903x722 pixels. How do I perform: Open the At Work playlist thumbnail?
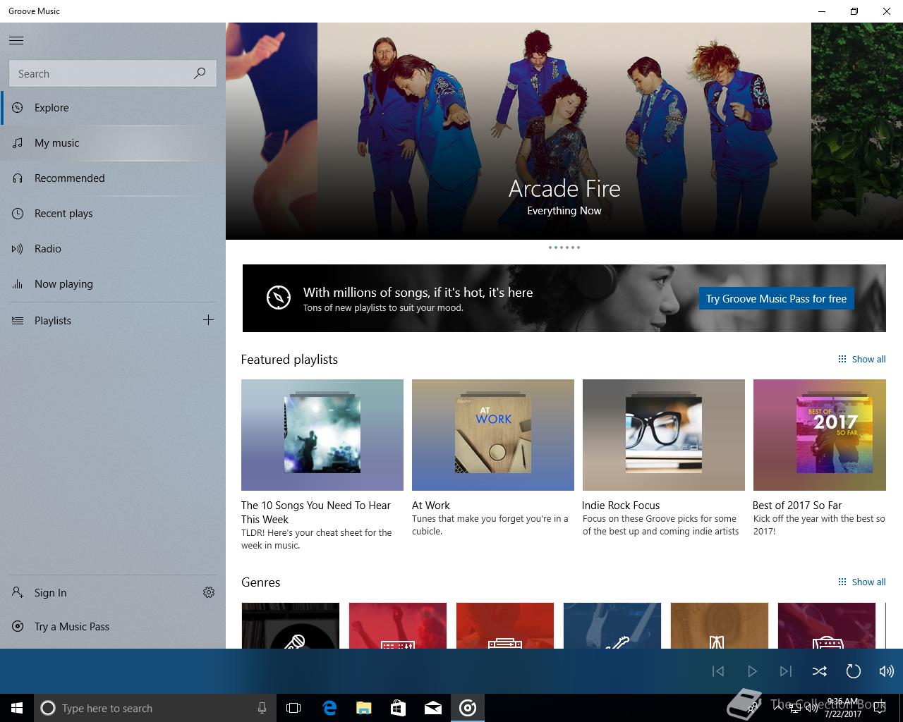click(x=493, y=435)
